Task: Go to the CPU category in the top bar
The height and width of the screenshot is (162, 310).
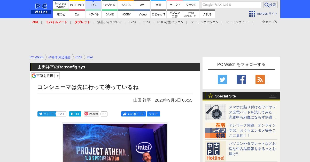Action: pyautogui.click(x=147, y=22)
